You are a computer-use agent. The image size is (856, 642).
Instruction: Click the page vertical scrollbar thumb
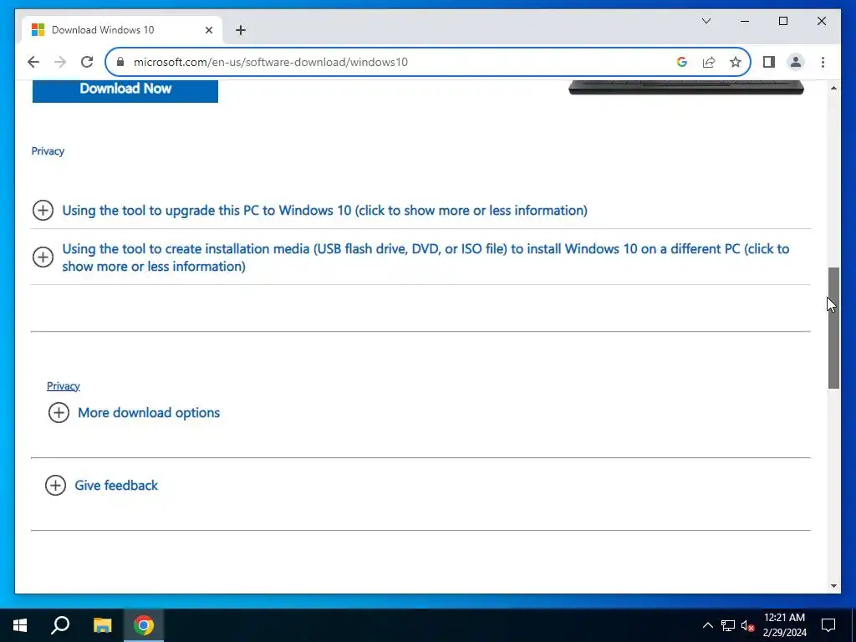point(833,328)
